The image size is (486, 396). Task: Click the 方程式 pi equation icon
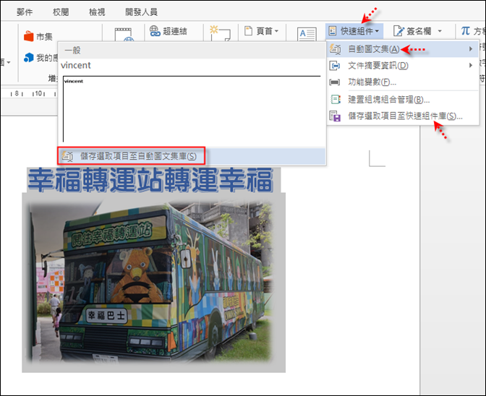(x=466, y=31)
